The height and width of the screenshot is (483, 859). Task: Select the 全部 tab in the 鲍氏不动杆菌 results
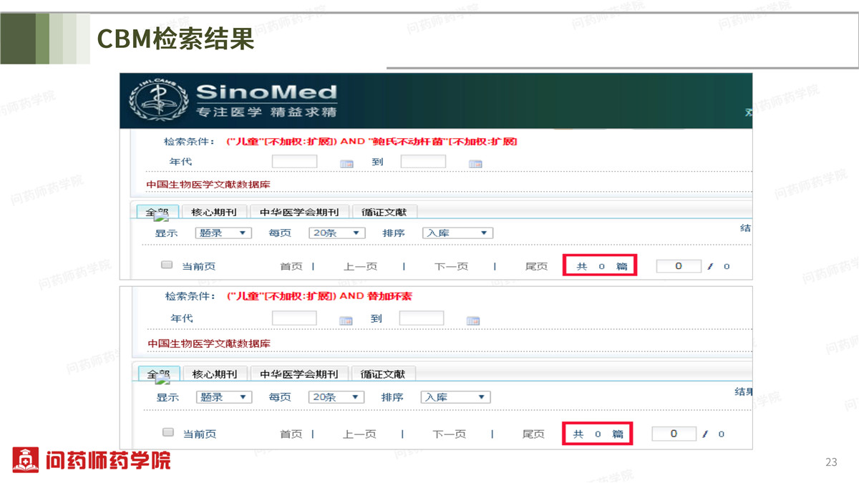[x=157, y=212]
